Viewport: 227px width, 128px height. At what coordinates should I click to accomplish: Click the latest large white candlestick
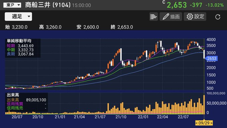tap(204, 54)
